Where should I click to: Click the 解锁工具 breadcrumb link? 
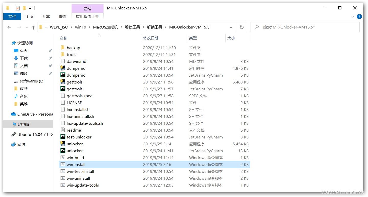(132, 27)
